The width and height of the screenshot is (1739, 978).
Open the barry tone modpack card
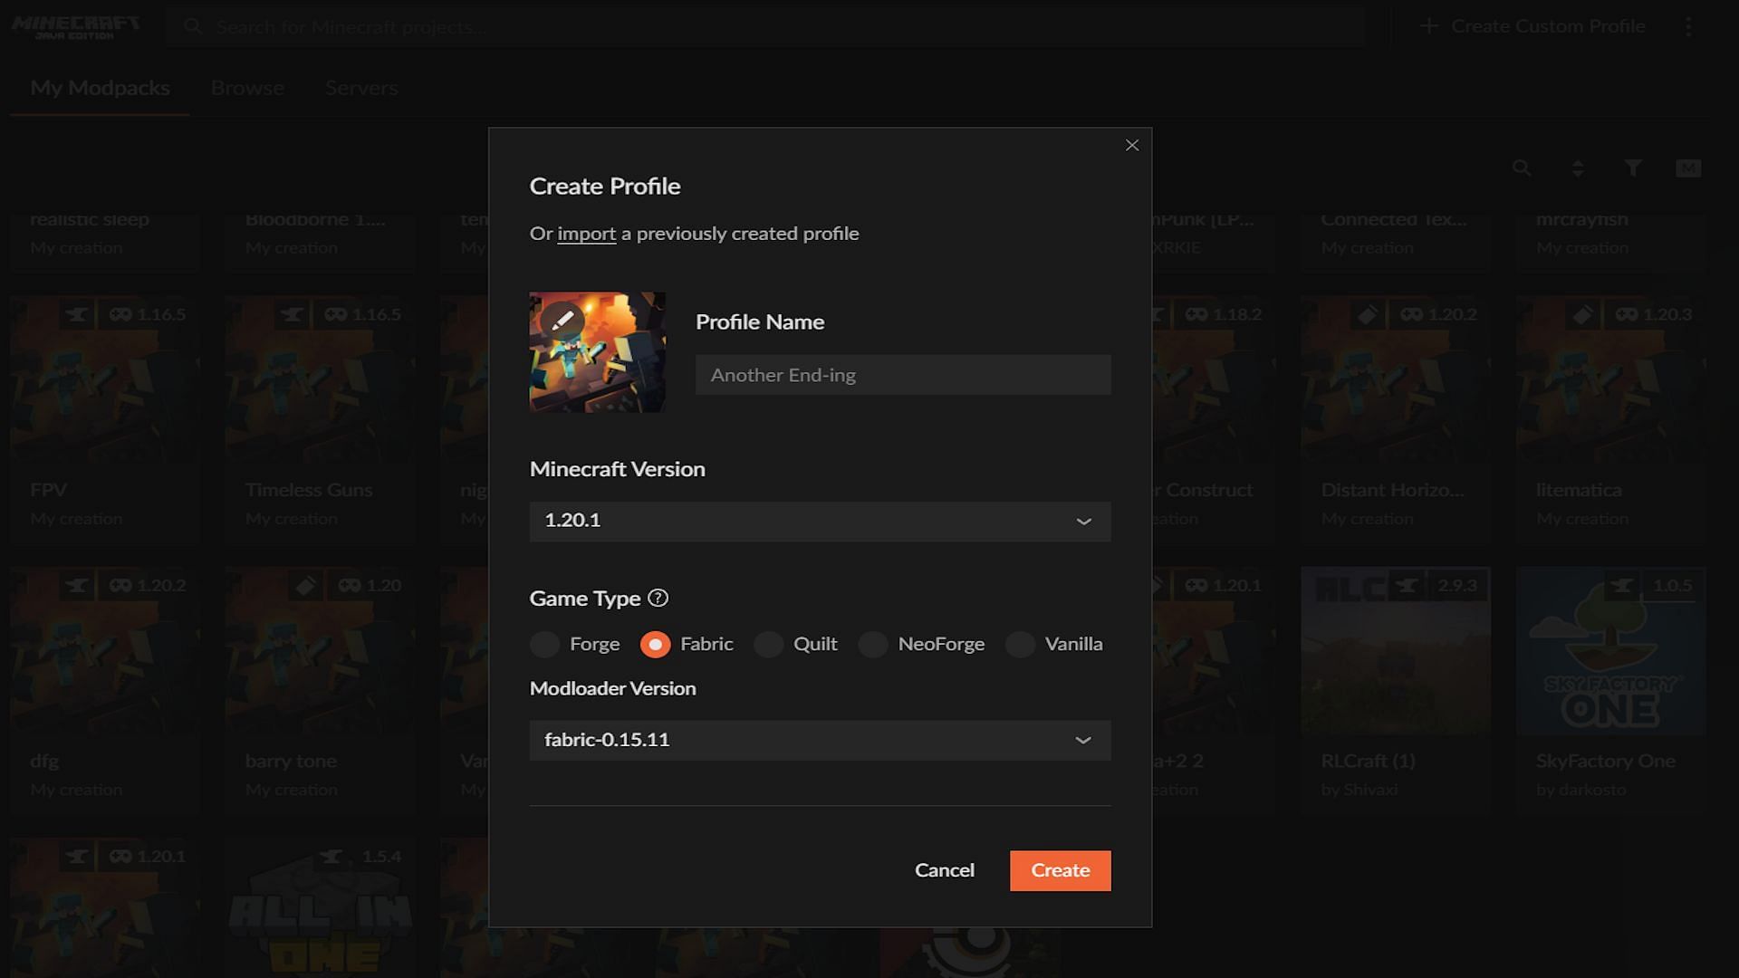[320, 690]
